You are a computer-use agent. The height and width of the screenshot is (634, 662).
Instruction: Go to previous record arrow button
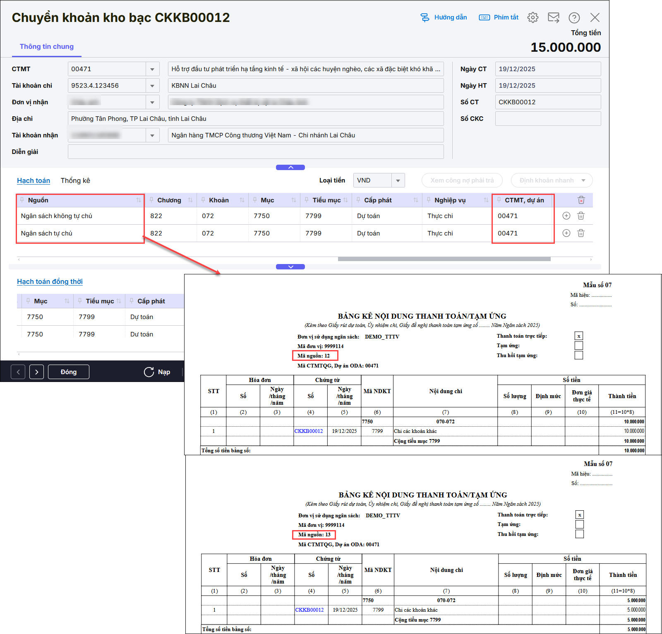18,372
